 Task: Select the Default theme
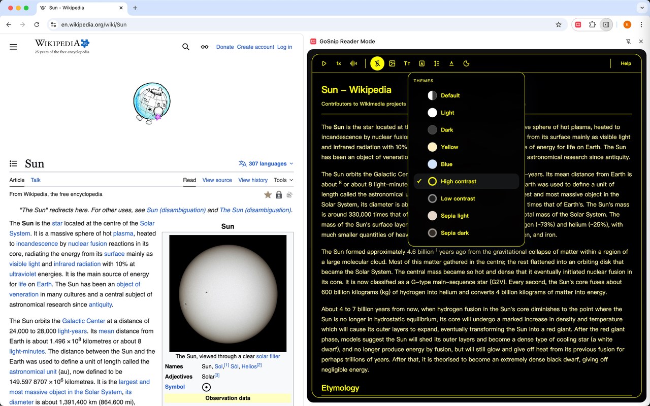[x=466, y=95]
